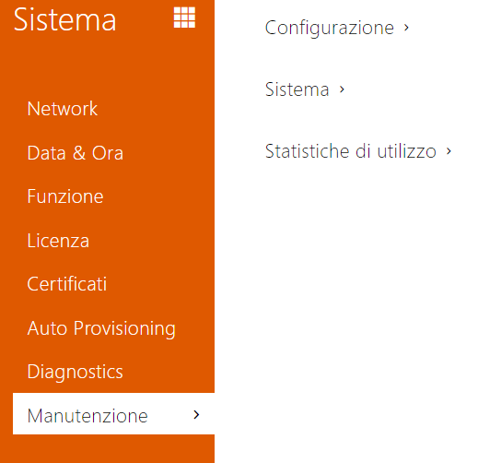Click the arrow beside Configurazione
The width and height of the screenshot is (478, 463).
point(406,28)
